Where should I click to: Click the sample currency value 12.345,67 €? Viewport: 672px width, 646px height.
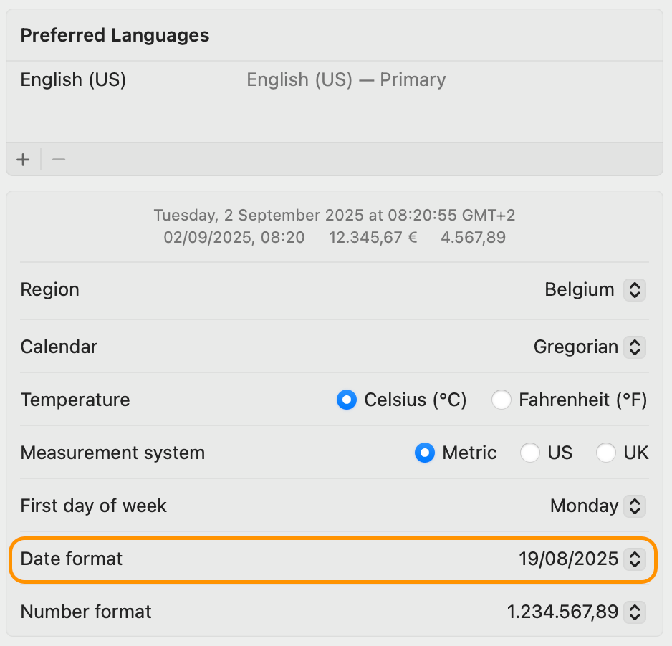[373, 237]
